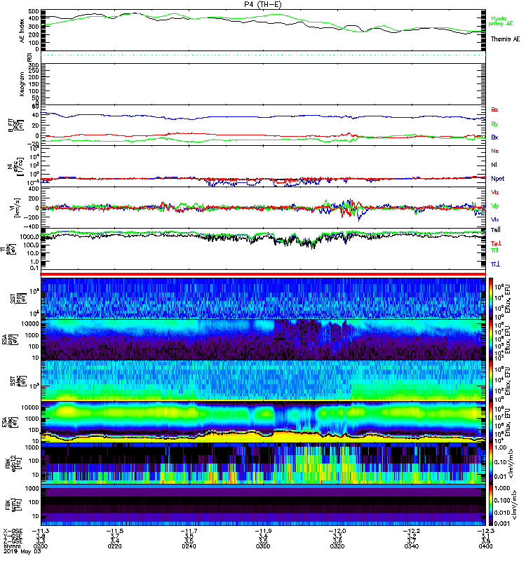
Task: Click the SST ion spectrogram color bar
Action: point(491,298)
